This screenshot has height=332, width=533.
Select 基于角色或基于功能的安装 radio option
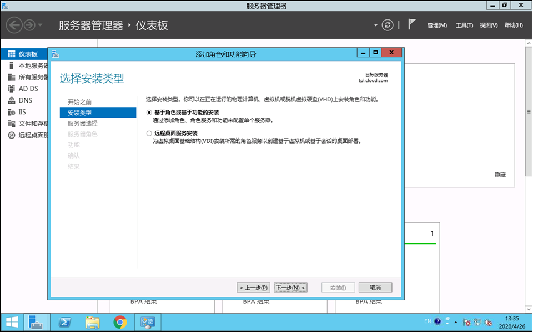[149, 112]
